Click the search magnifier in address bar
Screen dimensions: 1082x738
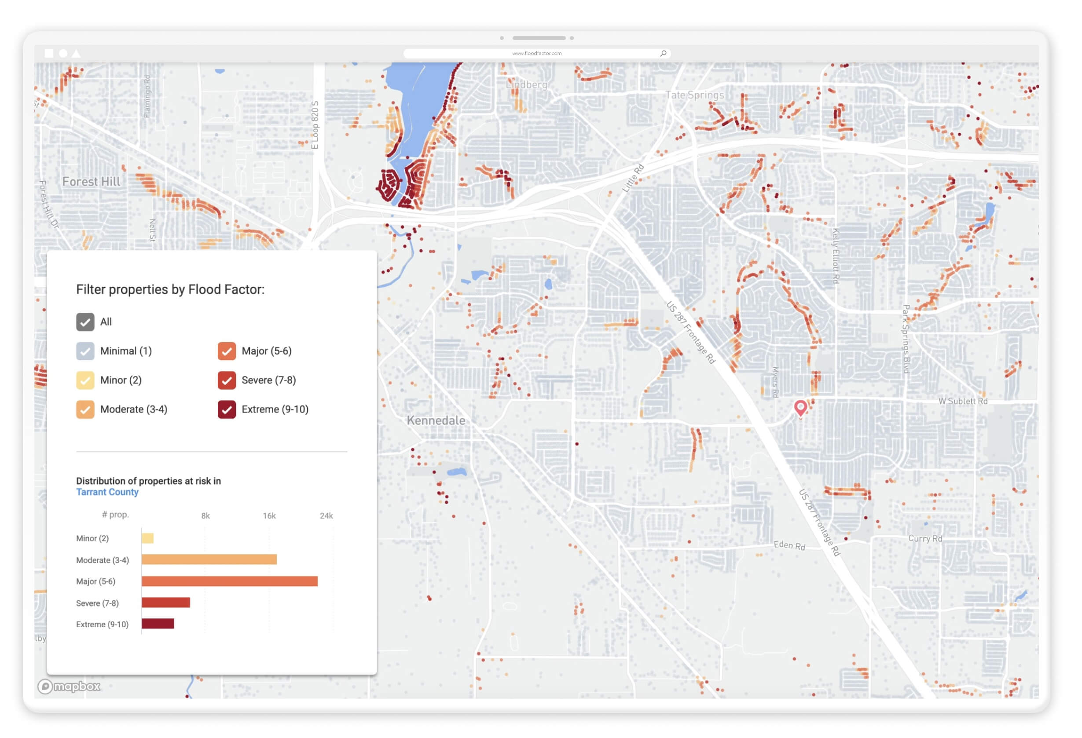tap(663, 54)
